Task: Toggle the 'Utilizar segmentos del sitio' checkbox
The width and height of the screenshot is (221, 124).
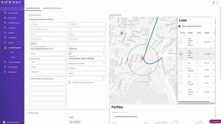Action: point(180,26)
